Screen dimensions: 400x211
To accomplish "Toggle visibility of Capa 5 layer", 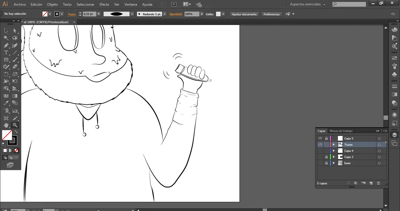I will point(320,138).
